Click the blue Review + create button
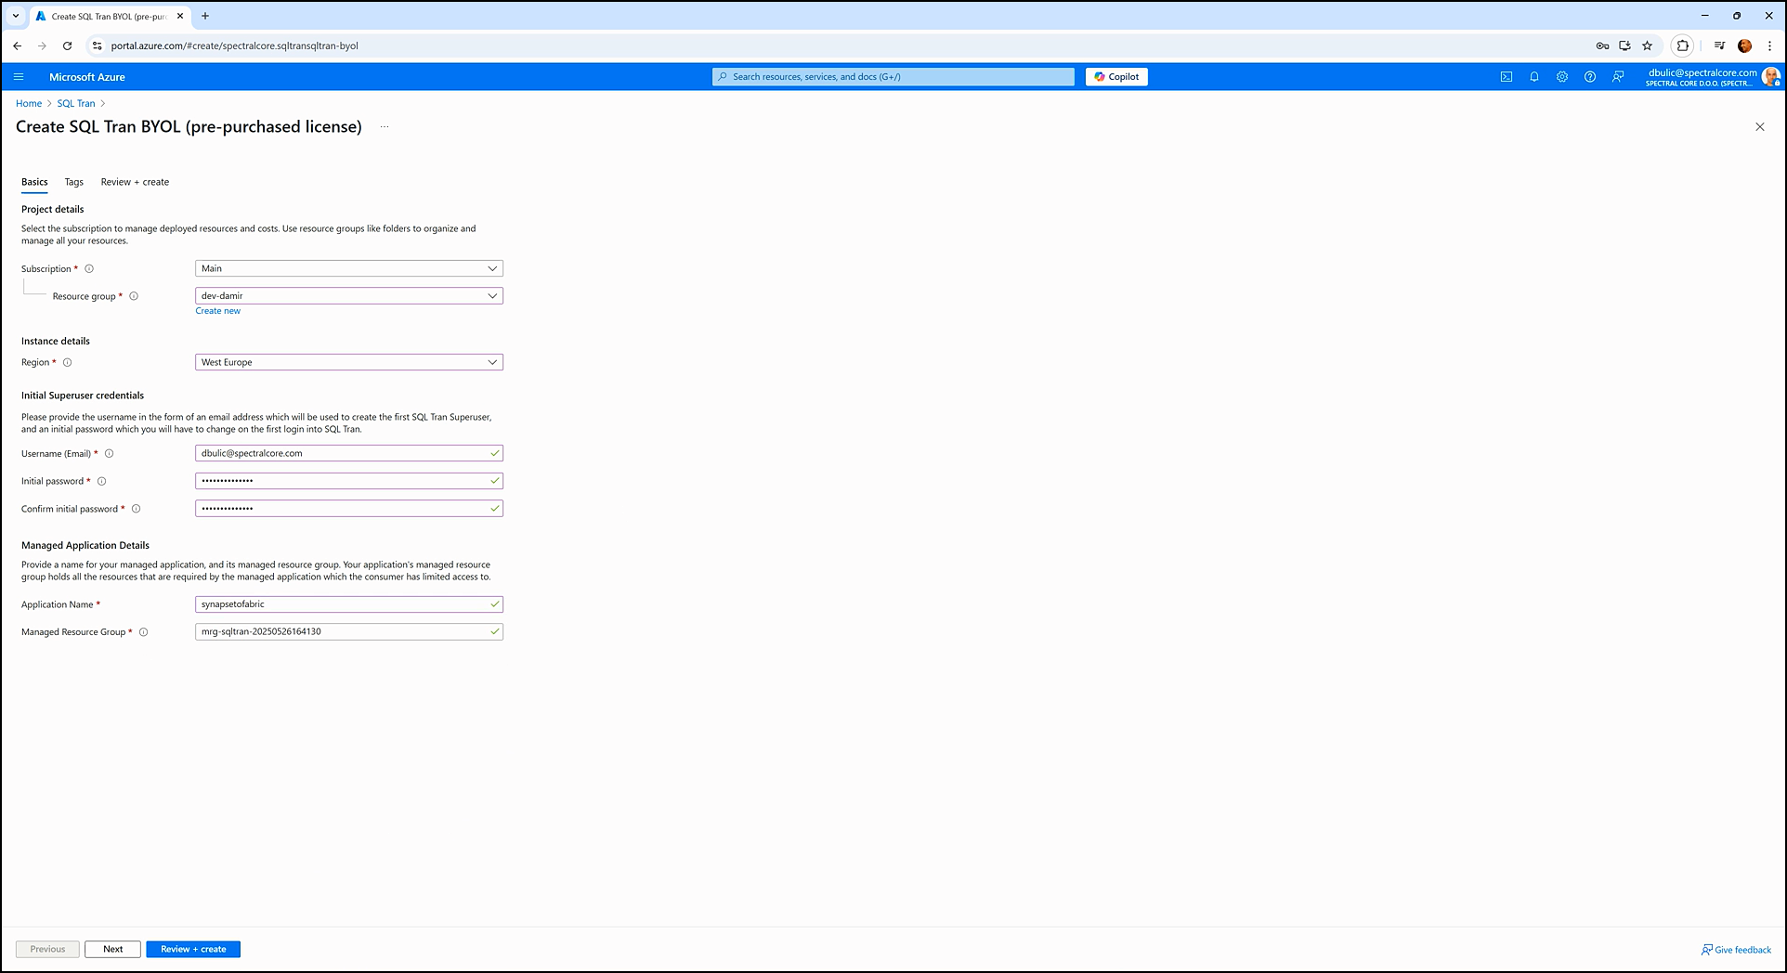The image size is (1787, 973). [x=193, y=949]
